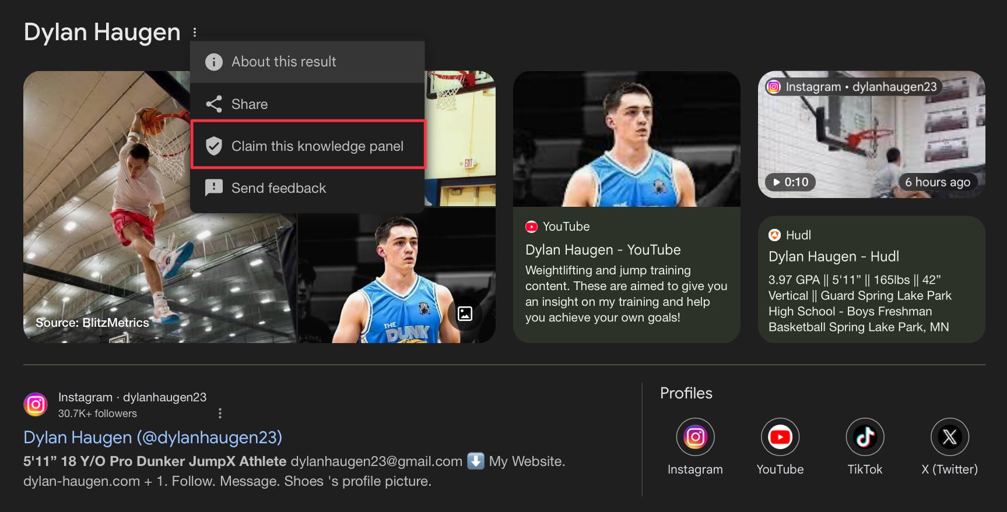Click the share icon in the menu

pos(214,104)
